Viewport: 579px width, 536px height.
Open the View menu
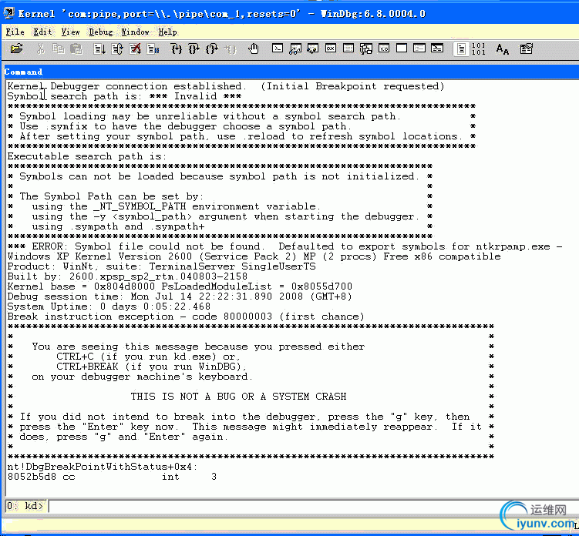tap(70, 32)
